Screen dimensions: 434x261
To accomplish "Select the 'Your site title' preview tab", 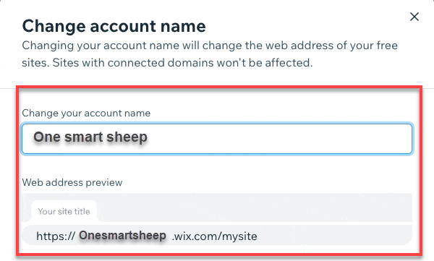I will (x=64, y=211).
